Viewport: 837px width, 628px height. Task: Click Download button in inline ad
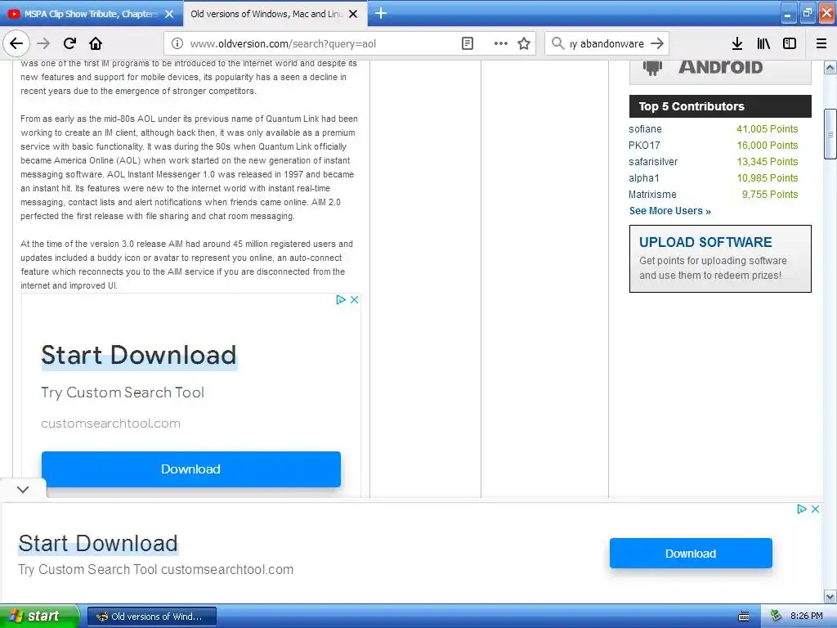click(191, 469)
